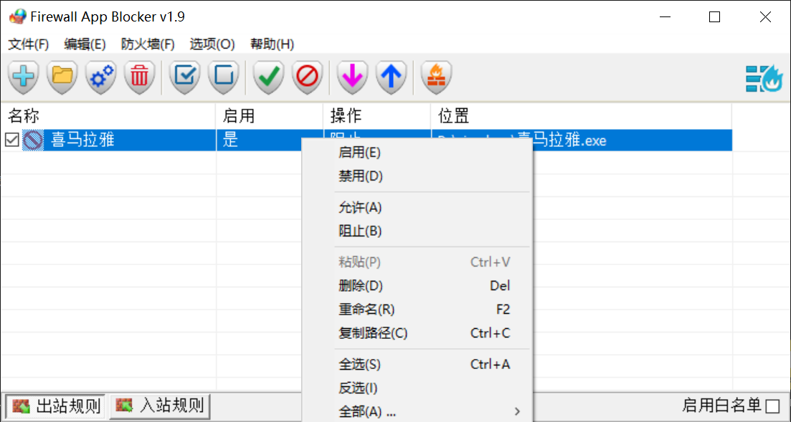
Task: Click the magenta down arrow icon
Action: 352,77
